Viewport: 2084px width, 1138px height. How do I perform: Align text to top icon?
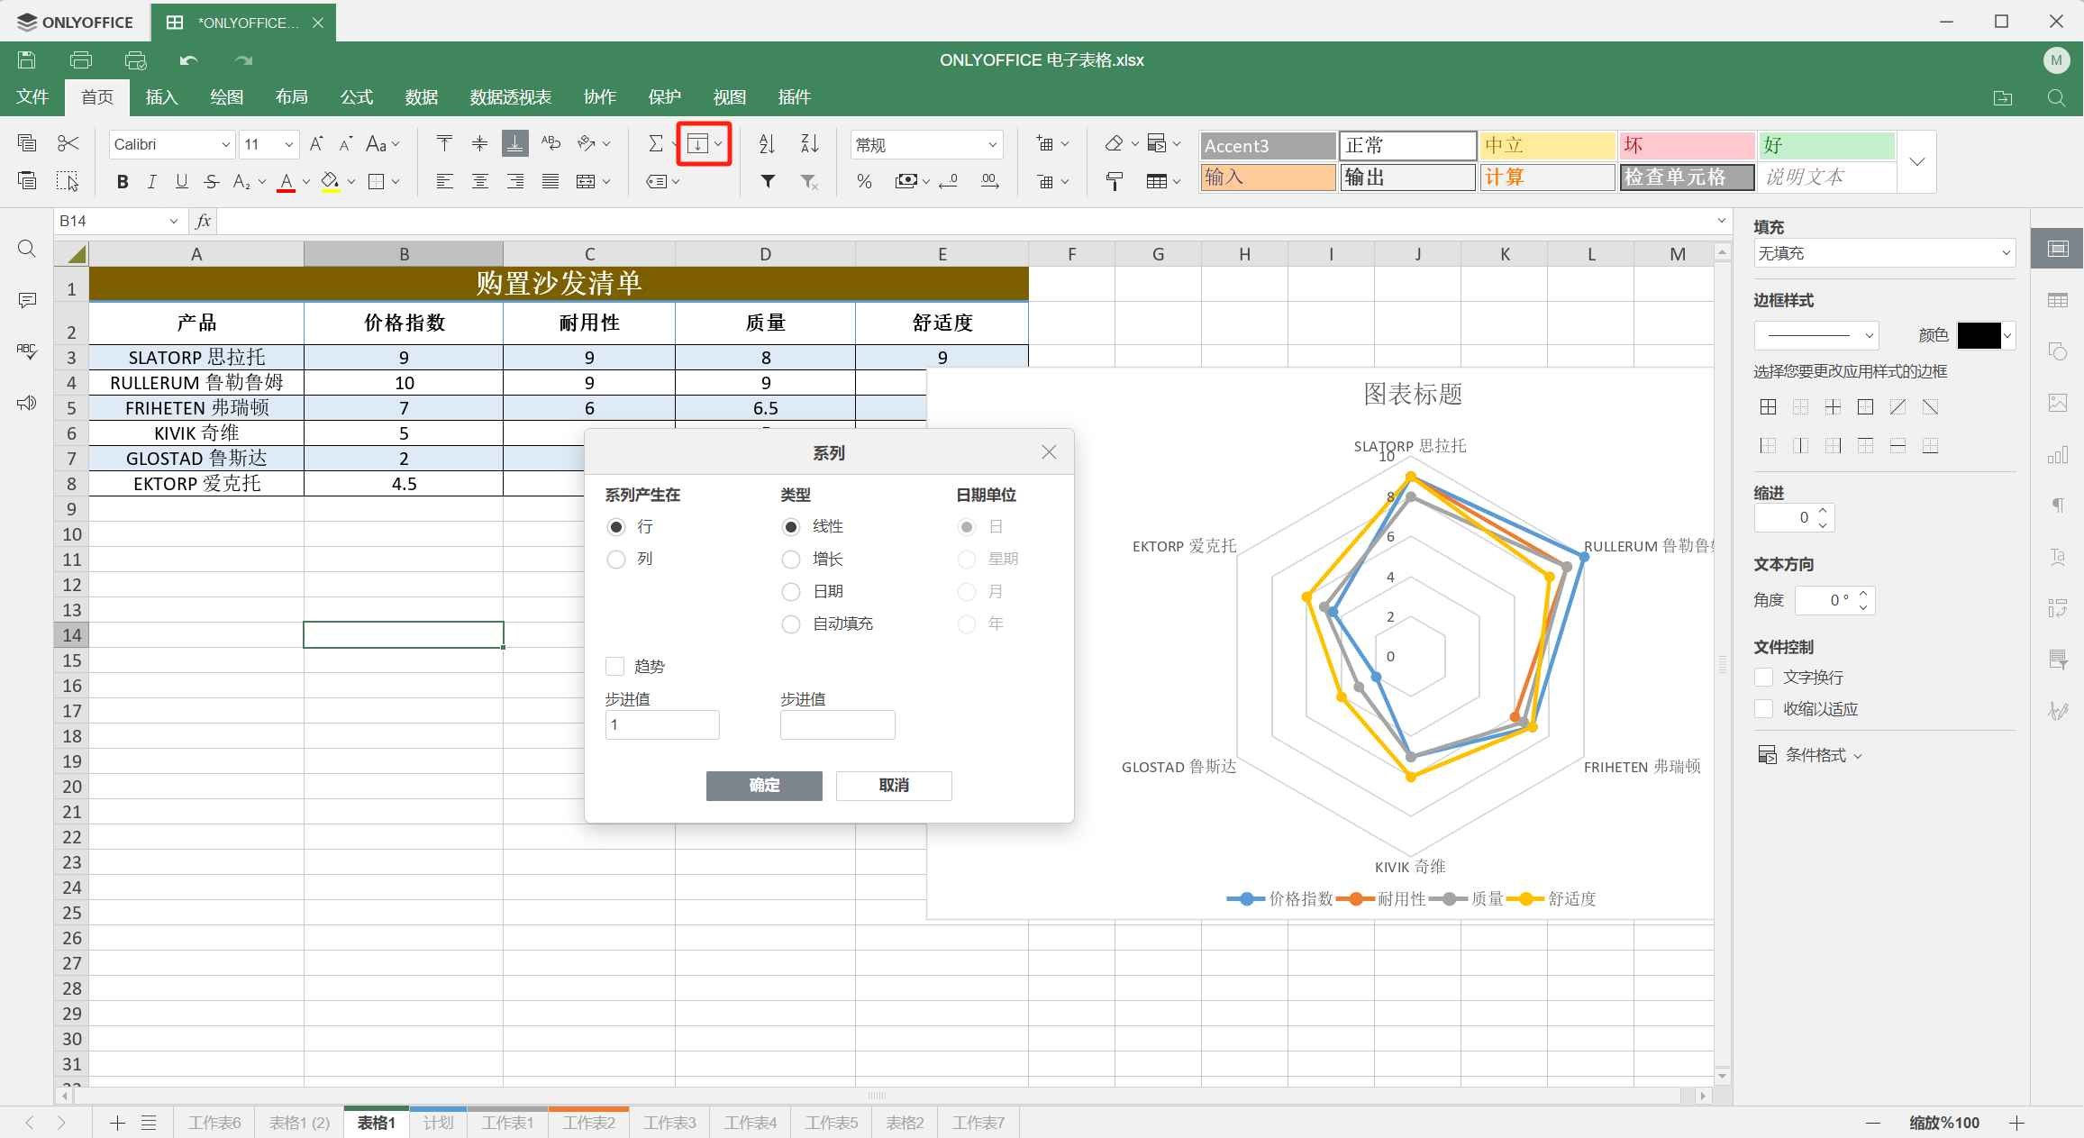tap(444, 143)
